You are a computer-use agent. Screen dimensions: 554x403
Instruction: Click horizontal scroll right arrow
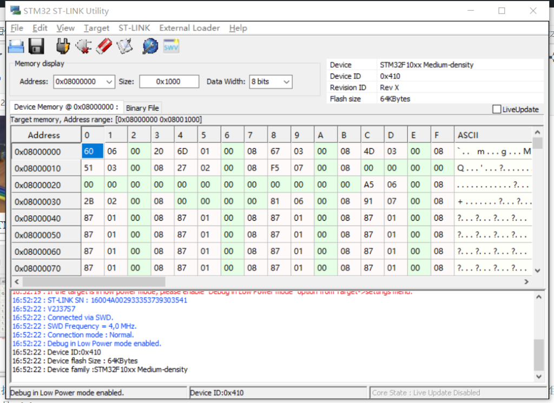[526, 281]
